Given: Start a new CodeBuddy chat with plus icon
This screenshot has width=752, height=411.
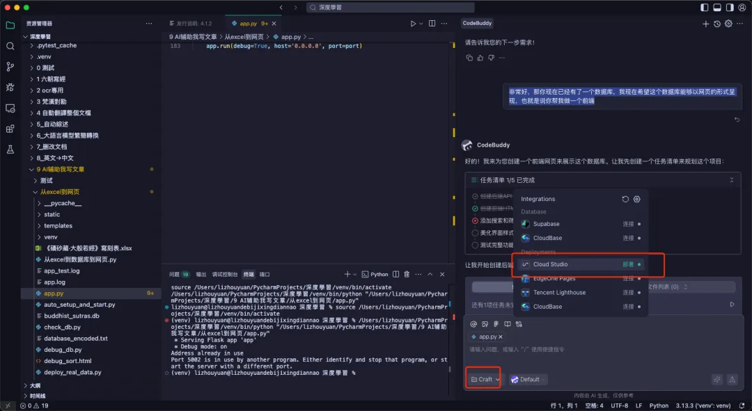Looking at the screenshot, I should pyautogui.click(x=705, y=24).
